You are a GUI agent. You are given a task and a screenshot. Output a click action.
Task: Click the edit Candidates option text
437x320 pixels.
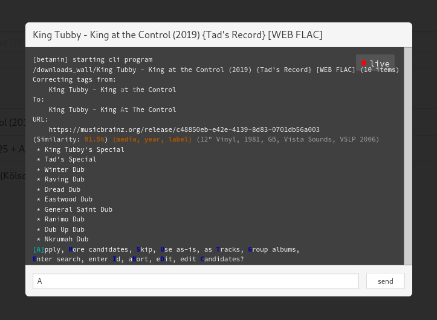tap(212, 259)
